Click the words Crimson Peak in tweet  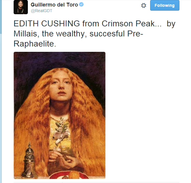[128, 23]
